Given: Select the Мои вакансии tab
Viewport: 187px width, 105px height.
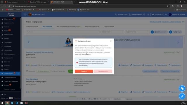Looking at the screenshot, I should coord(47,27).
